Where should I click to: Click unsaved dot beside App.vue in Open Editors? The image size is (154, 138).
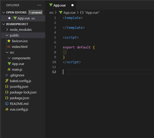tap(9, 18)
